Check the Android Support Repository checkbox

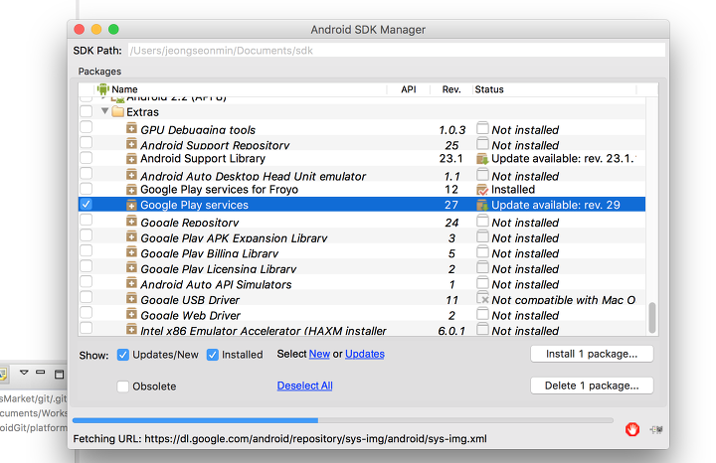[x=86, y=142]
